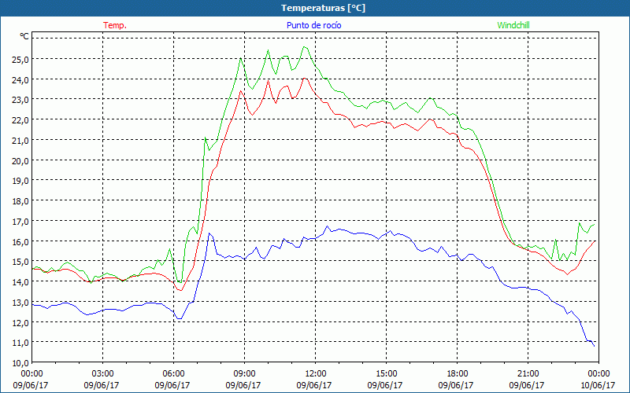Click the 22,0 y-axis value
This screenshot has height=393, width=630.
[20, 120]
